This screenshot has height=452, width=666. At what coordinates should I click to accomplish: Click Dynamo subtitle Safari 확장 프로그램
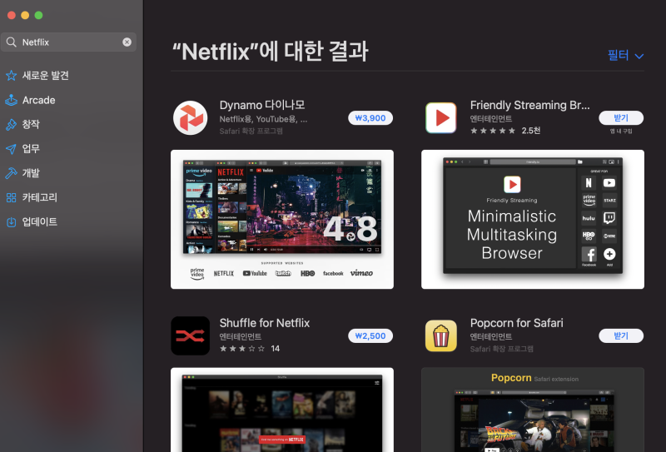[x=251, y=131]
